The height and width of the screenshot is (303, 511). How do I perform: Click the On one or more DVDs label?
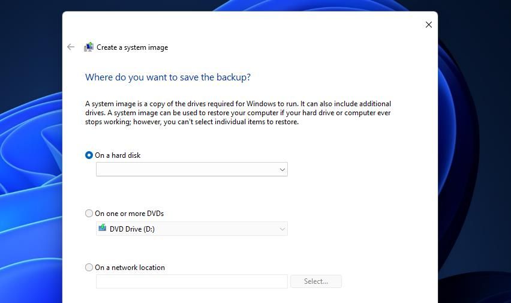[129, 214]
